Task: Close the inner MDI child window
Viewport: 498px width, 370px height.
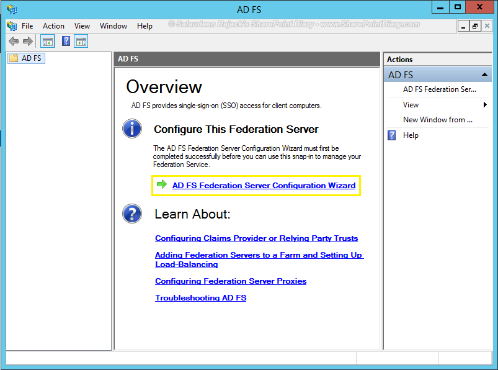Action: click(487, 26)
